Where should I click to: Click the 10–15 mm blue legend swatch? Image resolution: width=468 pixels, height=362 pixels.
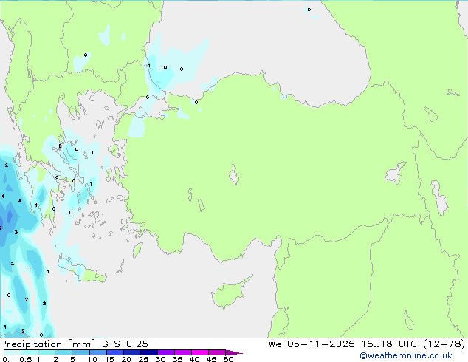pyautogui.click(x=98, y=352)
